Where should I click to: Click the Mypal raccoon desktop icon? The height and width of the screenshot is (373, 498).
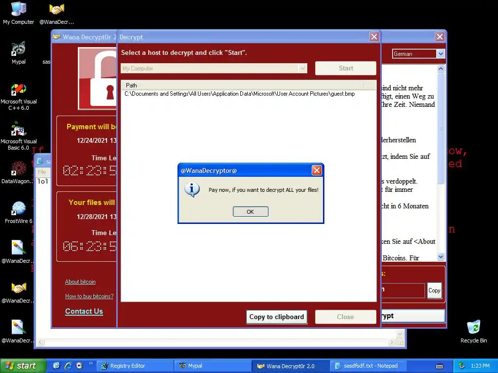pyautogui.click(x=18, y=52)
